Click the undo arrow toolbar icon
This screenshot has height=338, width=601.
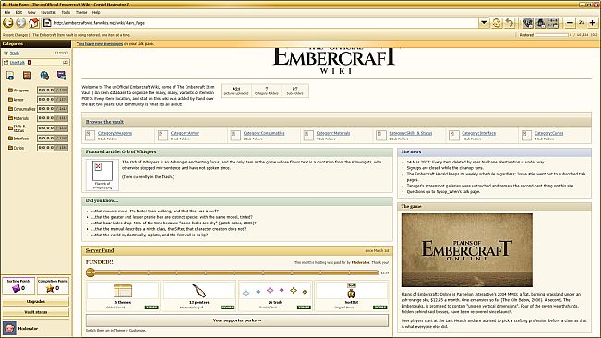(510, 23)
